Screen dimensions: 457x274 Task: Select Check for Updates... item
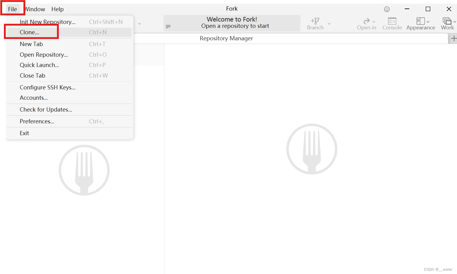coord(70,109)
